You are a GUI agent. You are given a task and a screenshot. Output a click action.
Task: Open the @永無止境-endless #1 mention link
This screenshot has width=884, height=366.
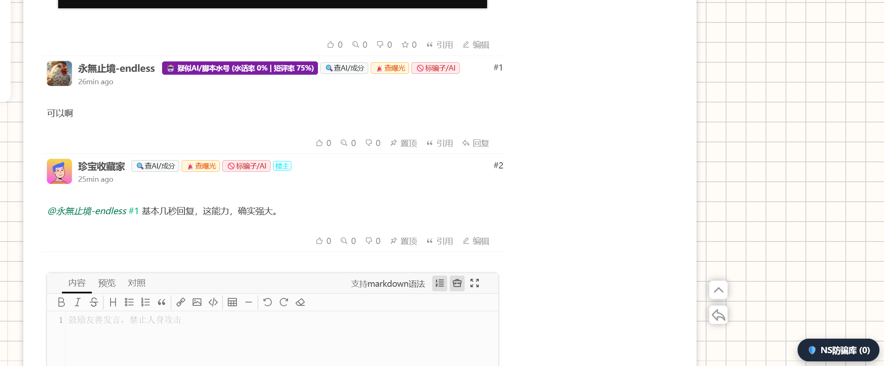(93, 211)
